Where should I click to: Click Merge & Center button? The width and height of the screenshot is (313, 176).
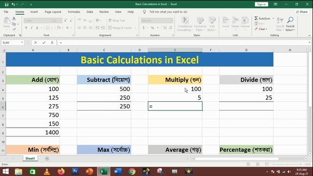click(x=120, y=28)
